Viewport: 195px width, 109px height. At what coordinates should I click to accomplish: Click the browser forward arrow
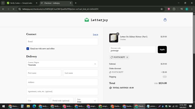[8, 9]
